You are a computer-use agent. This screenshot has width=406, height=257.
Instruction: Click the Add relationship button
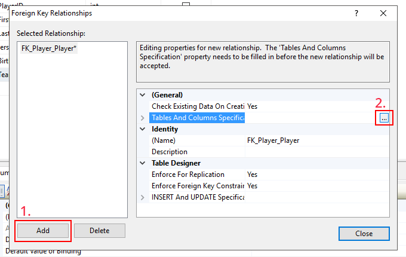[43, 231]
